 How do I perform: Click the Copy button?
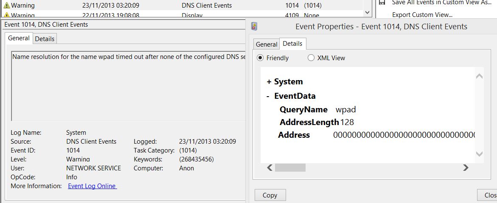coord(270,195)
